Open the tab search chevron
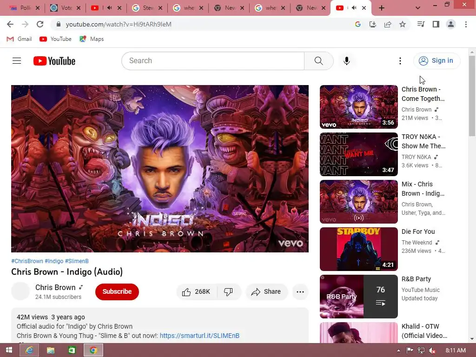 pyautogui.click(x=418, y=8)
